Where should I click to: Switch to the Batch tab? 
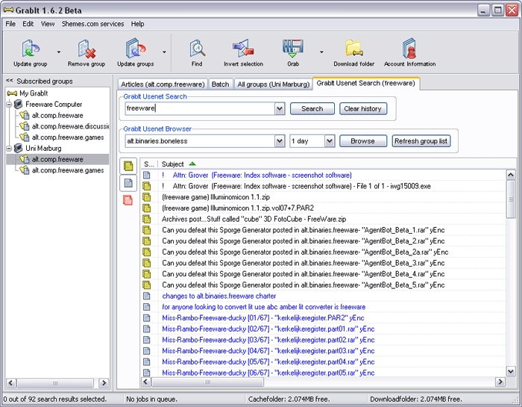(x=220, y=84)
